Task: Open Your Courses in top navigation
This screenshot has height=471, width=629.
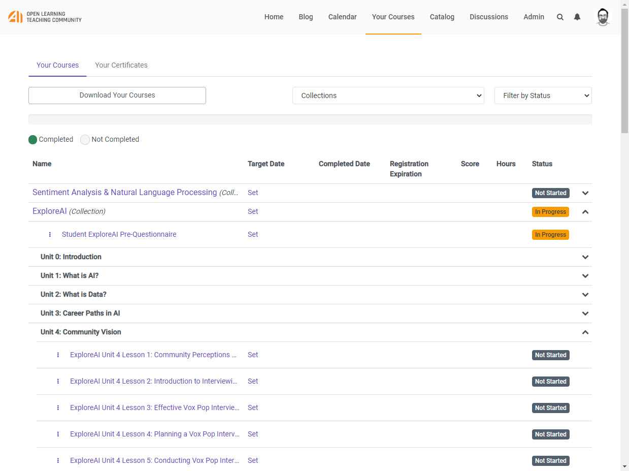Action: [x=393, y=17]
